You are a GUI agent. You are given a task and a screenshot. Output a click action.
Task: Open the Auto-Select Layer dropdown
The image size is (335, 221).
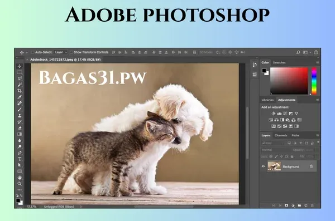point(61,52)
